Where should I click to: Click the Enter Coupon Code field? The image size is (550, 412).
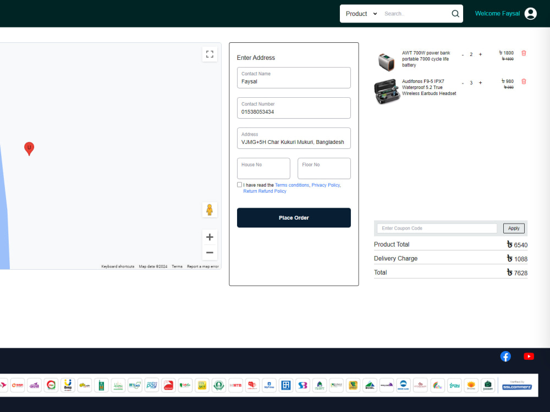437,229
